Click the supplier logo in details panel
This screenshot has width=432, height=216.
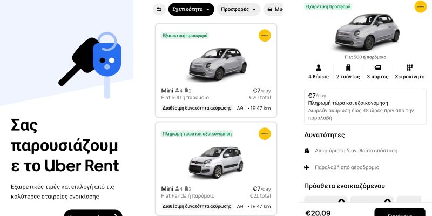[421, 6]
